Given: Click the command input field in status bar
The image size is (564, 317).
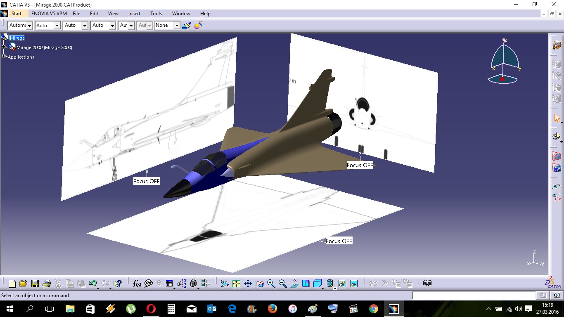Looking at the screenshot, I should [x=474, y=296].
